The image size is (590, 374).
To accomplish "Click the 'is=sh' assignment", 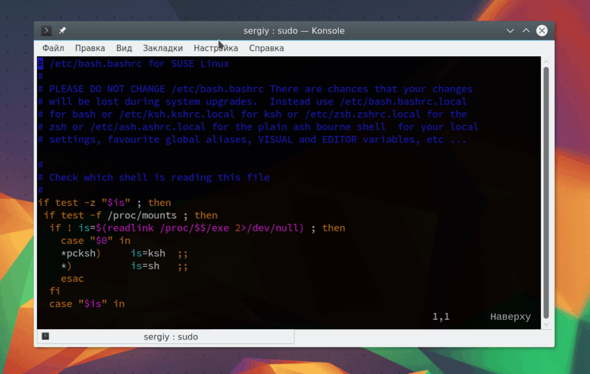I will click(145, 266).
